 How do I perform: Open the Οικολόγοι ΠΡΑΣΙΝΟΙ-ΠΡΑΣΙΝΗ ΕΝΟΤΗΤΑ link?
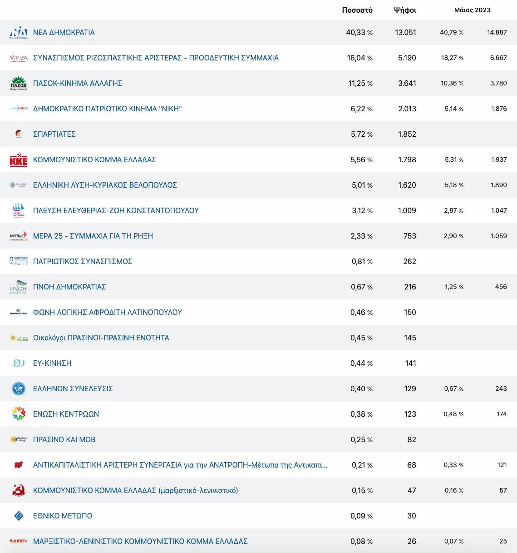click(x=101, y=338)
